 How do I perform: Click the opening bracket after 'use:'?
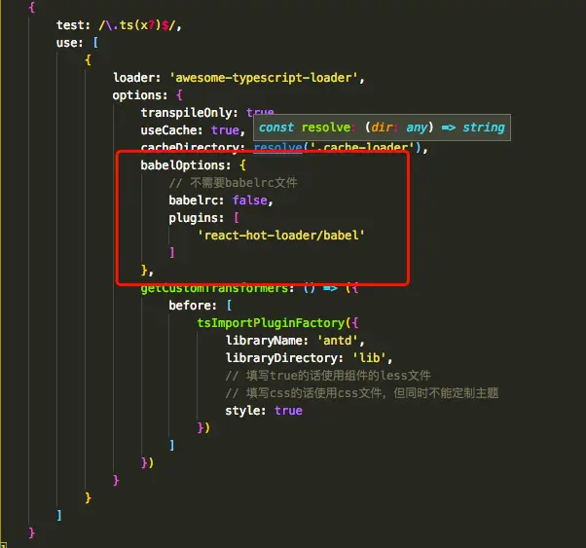95,43
